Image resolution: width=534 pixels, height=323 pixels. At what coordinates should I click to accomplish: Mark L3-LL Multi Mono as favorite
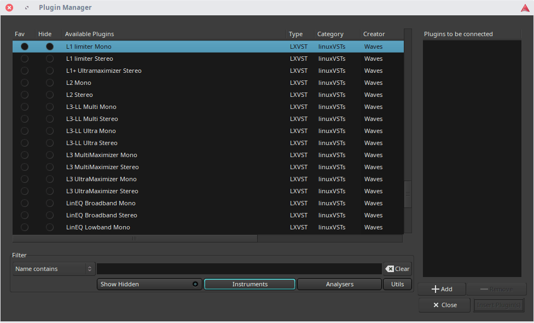point(25,107)
